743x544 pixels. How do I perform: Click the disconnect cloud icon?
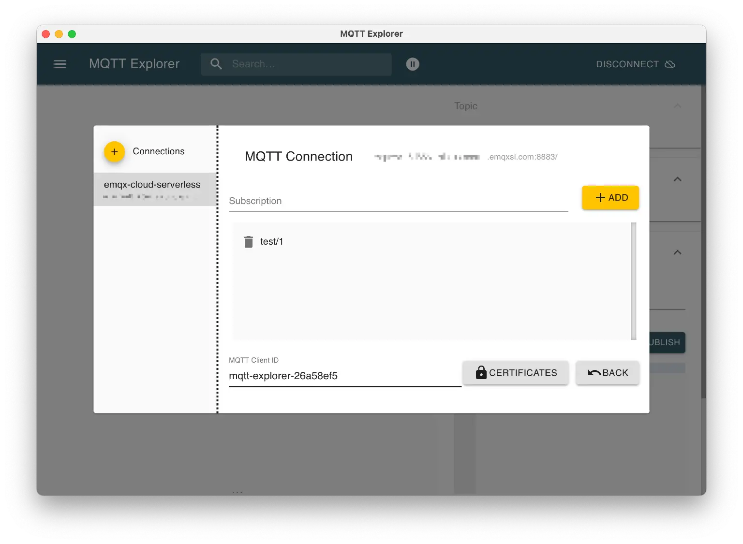click(x=670, y=64)
